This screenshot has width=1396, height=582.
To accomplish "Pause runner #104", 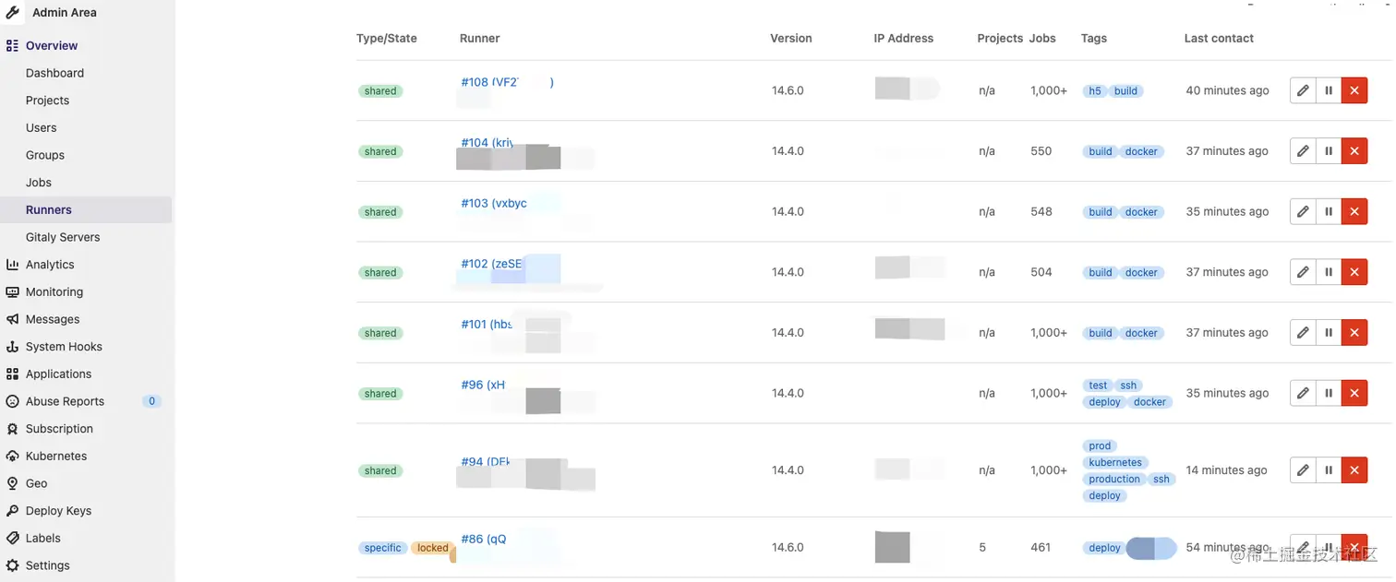I will (1329, 151).
